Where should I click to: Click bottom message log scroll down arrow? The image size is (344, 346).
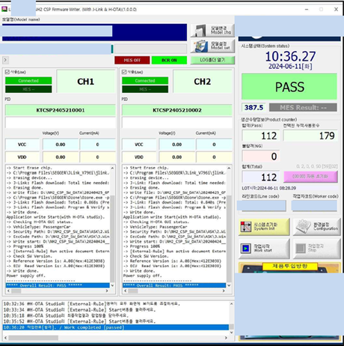point(232,333)
